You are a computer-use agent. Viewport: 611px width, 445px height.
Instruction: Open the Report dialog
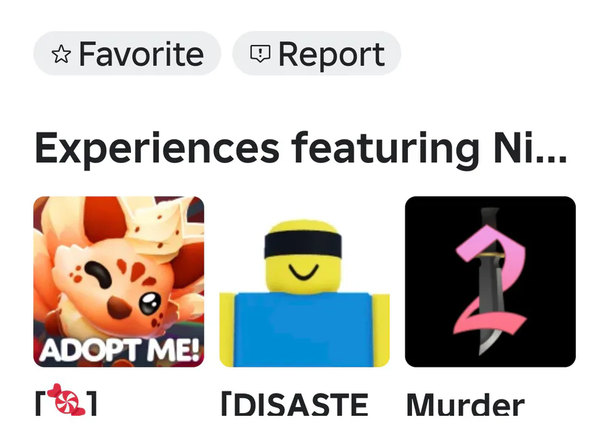pyautogui.click(x=316, y=54)
